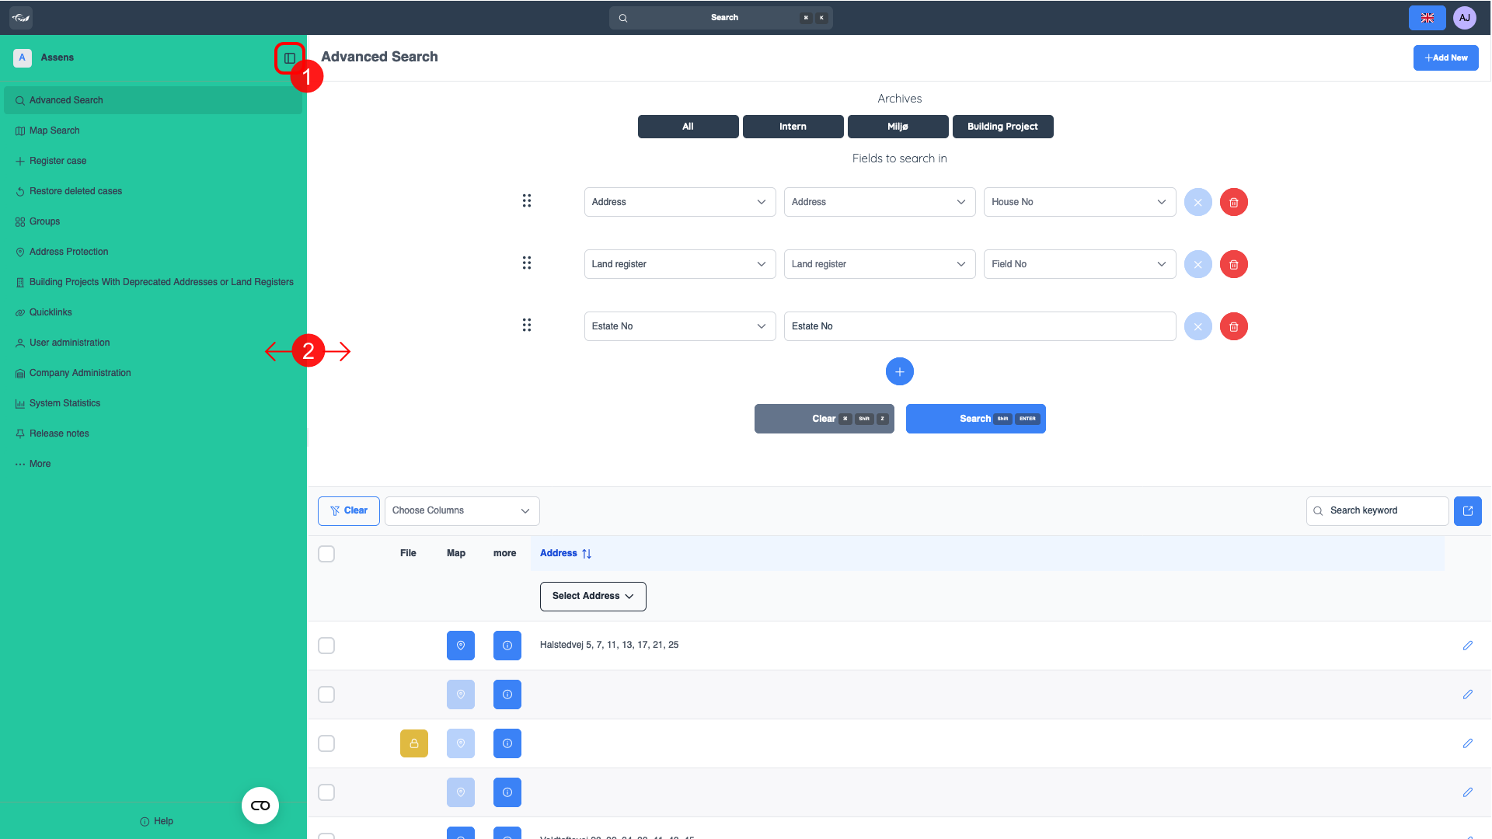
Task: Open the Select Address dropdown
Action: click(592, 597)
